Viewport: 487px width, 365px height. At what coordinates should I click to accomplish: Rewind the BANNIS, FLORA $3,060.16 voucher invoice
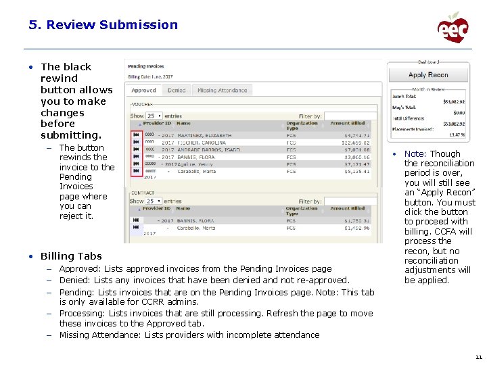(136, 156)
